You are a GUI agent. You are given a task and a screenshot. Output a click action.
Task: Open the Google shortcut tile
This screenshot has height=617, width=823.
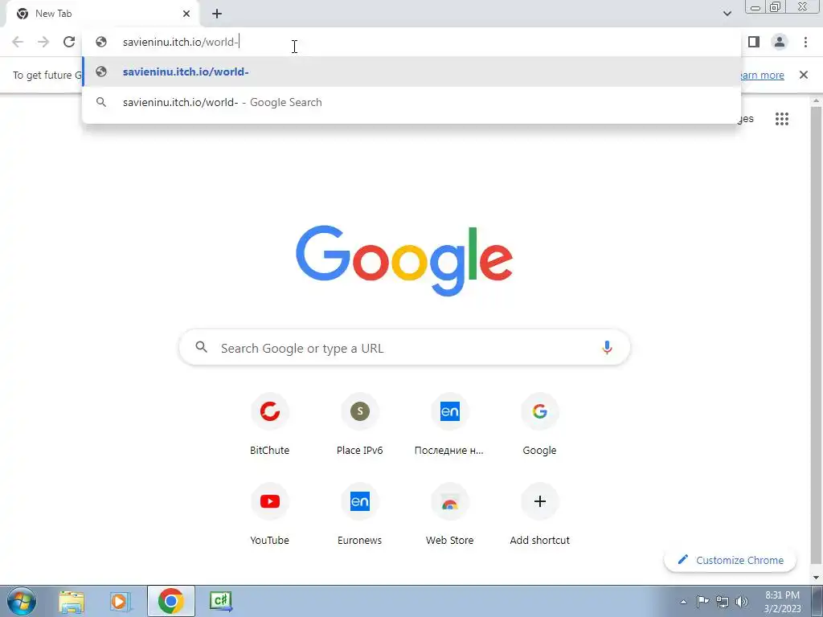(539, 424)
